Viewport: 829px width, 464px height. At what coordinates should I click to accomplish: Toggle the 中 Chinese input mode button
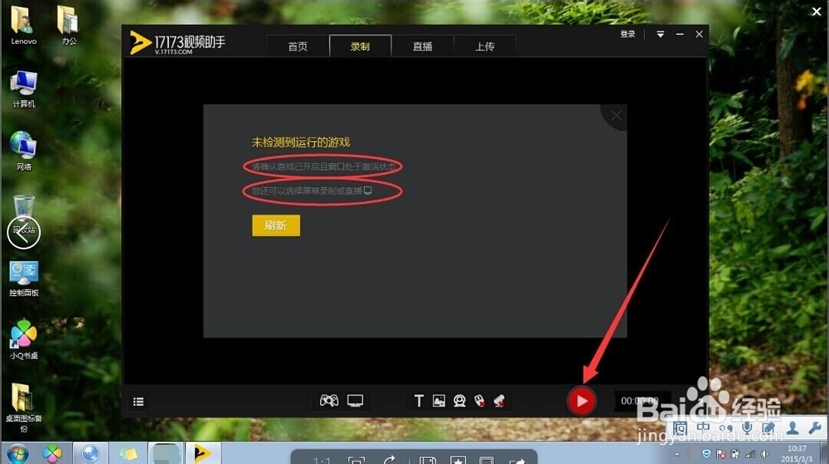click(704, 427)
